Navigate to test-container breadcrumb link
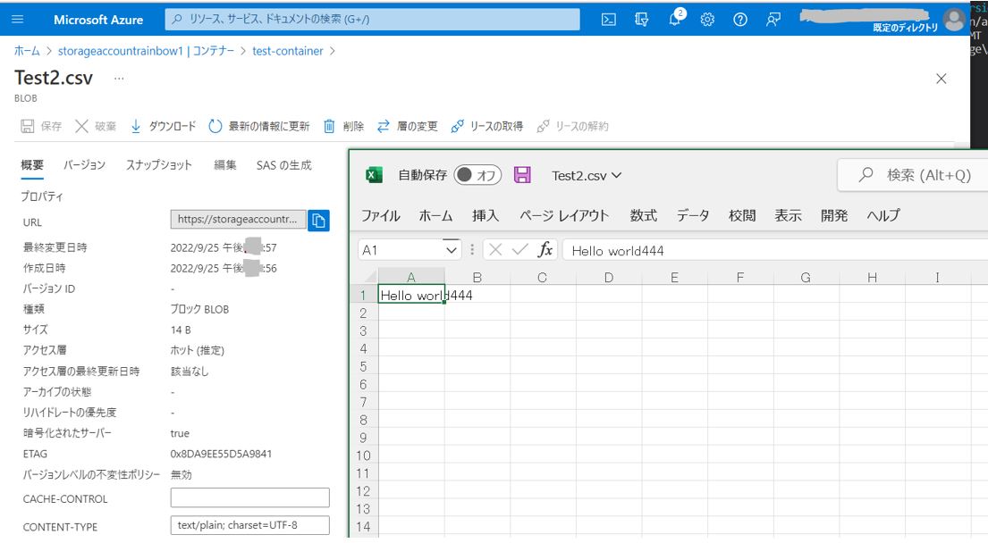Screen dimensions: 988x543 [x=287, y=51]
